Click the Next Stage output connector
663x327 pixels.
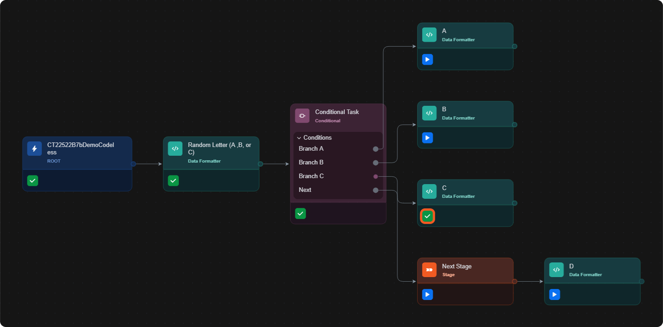[514, 281]
